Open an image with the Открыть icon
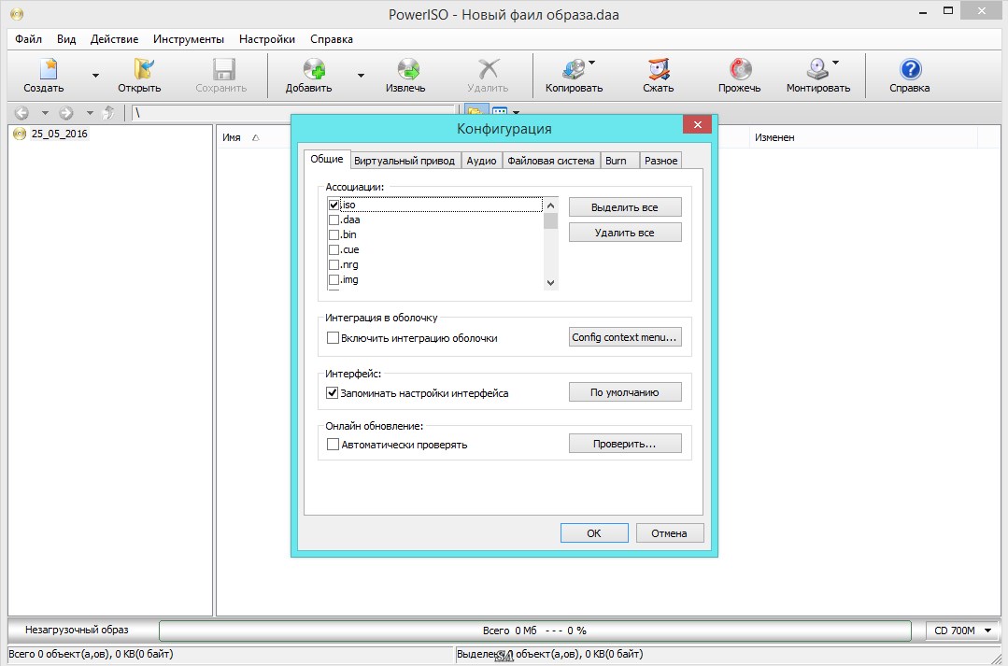 pyautogui.click(x=143, y=69)
